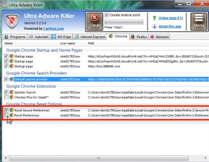Viewport: 209px width, 162px height.
Task: Click the Malware bug tab icon
Action: (152, 37)
